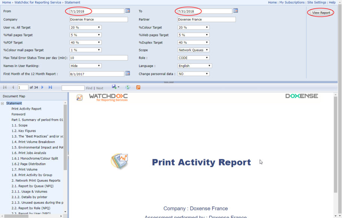342x218 pixels.
Task: Open the From date calendar picker
Action: pyautogui.click(x=128, y=10)
